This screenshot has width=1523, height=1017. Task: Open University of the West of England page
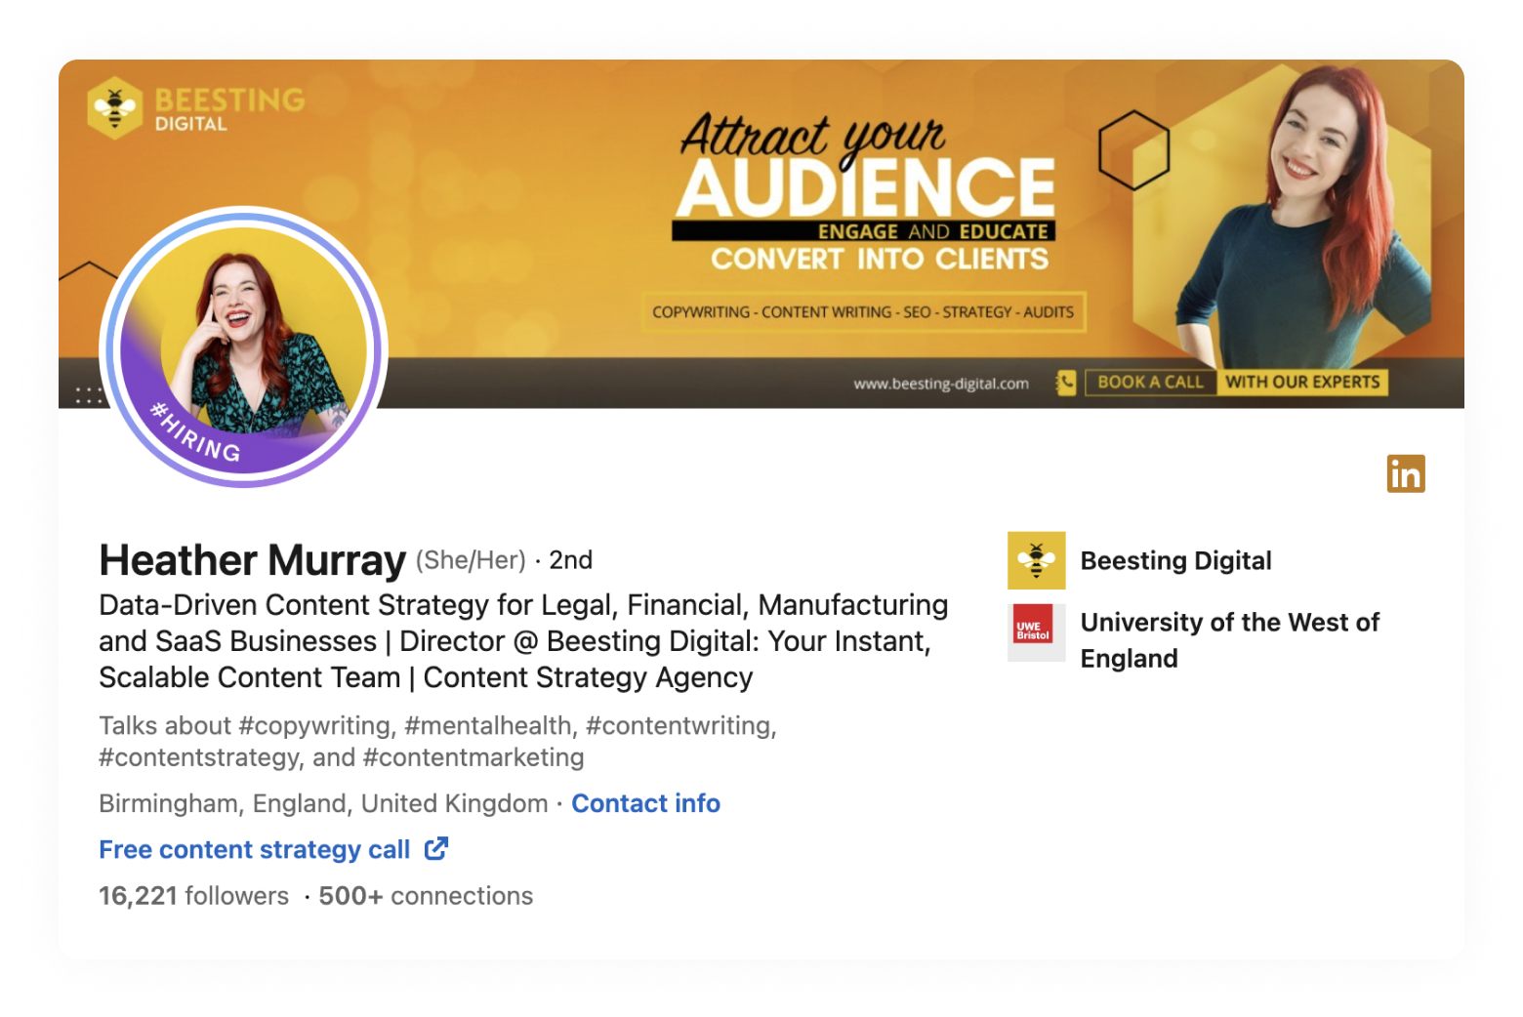pos(1229,639)
